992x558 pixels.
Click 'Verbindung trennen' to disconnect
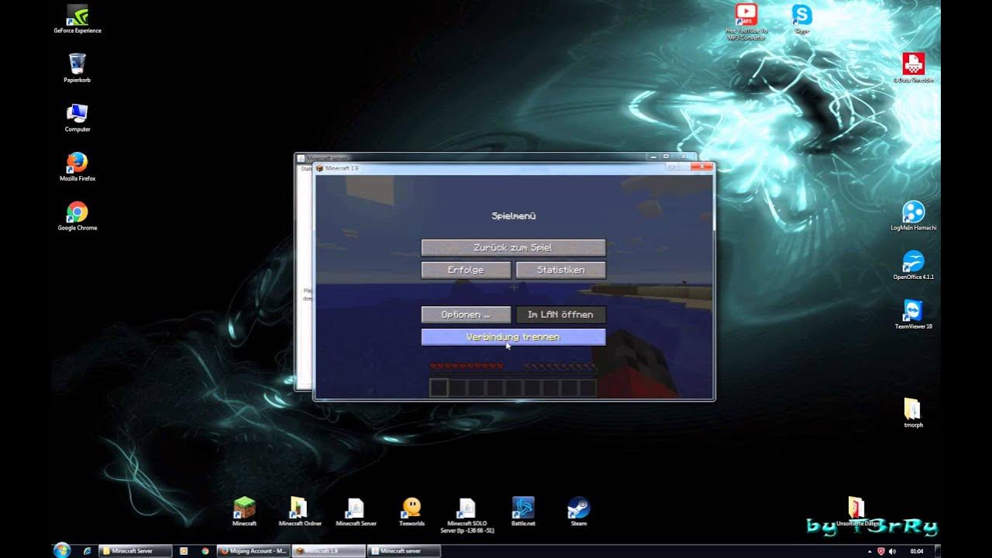click(513, 337)
